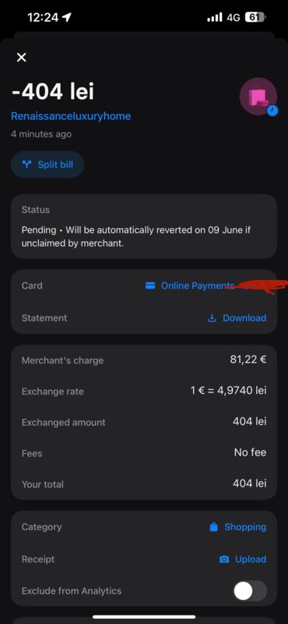Tap the pink shopping bag merchant avatar
The width and height of the screenshot is (288, 624).
[x=258, y=96]
